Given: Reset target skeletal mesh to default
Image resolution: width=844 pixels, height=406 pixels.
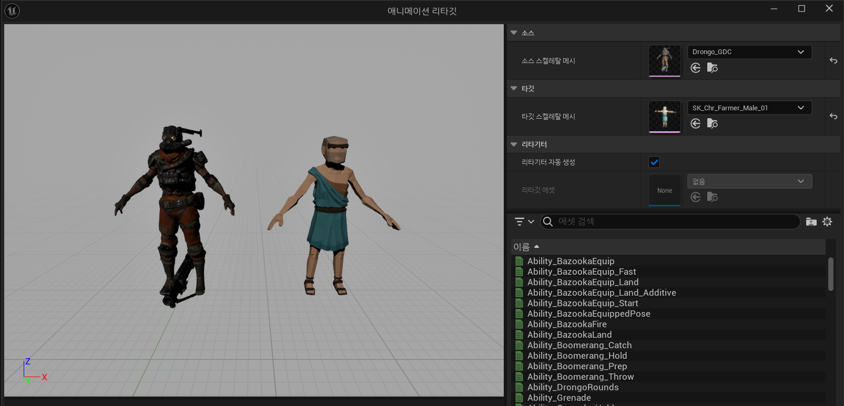Looking at the screenshot, I should 833,116.
